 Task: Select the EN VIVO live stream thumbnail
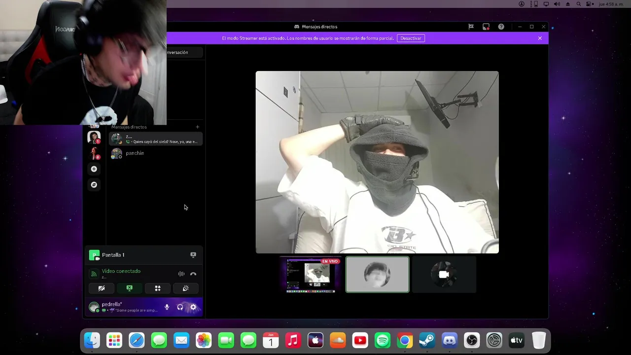click(311, 275)
